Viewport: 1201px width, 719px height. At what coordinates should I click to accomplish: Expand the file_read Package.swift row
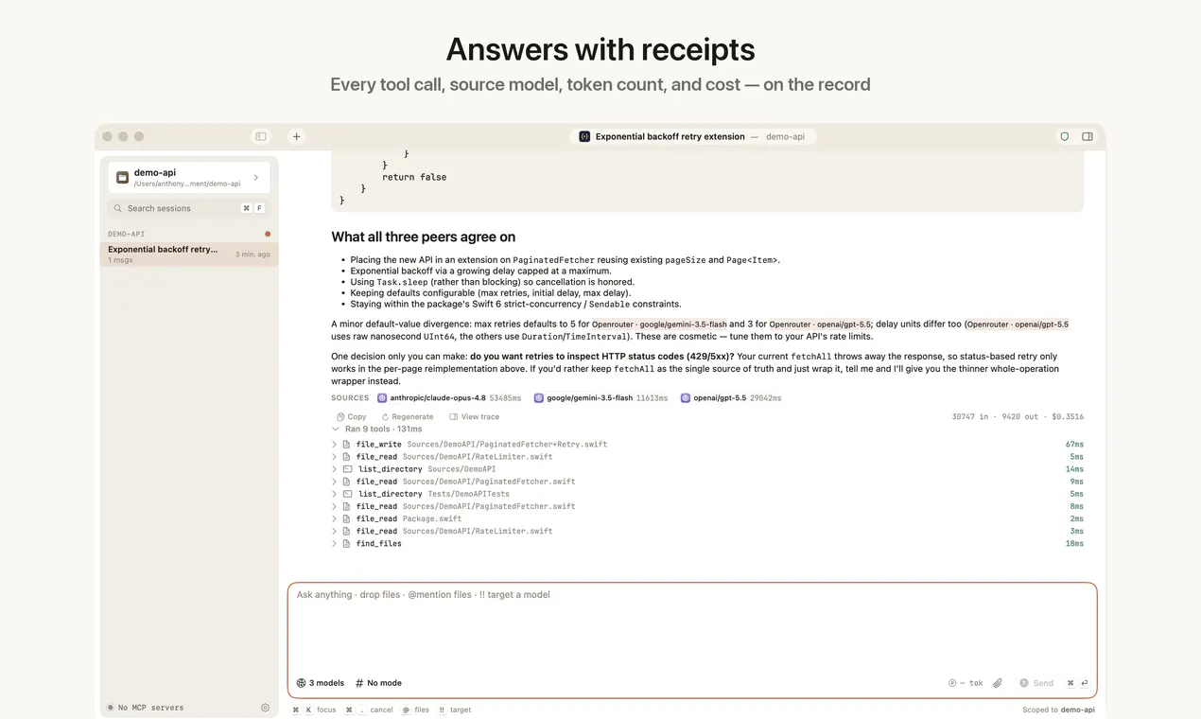(707, 518)
